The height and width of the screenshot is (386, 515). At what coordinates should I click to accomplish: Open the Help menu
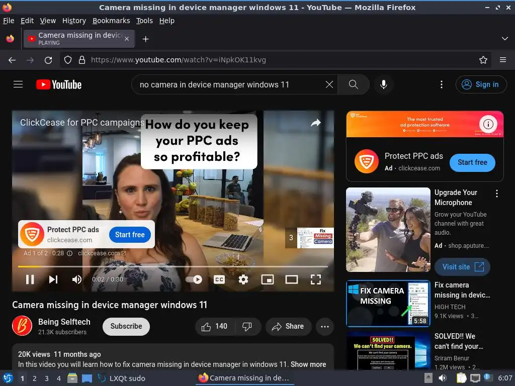167,21
